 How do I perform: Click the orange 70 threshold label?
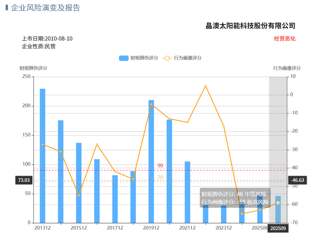(160, 177)
